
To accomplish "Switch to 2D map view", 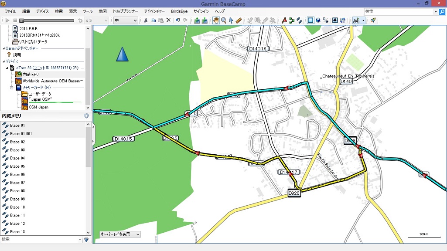I will point(311,20).
